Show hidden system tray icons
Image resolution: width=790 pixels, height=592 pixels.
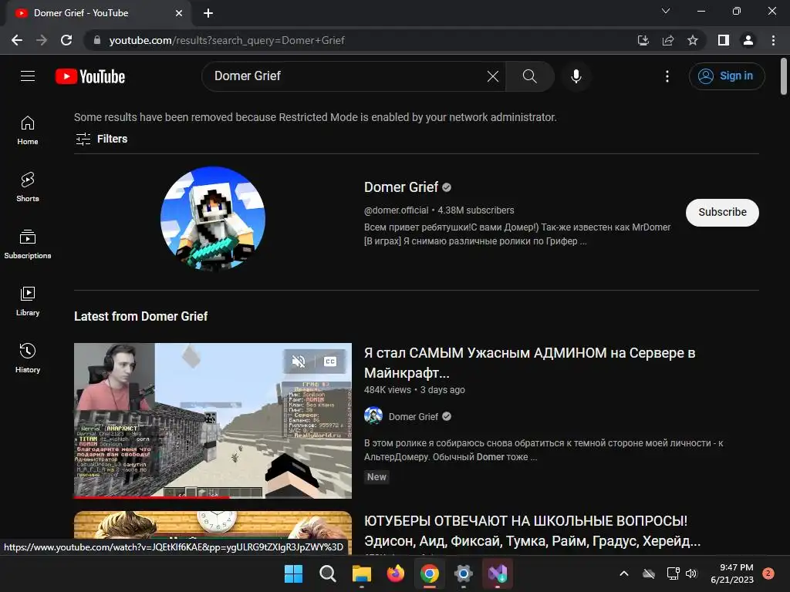(623, 573)
